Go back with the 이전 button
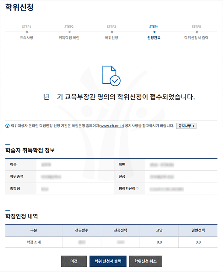 (74, 261)
